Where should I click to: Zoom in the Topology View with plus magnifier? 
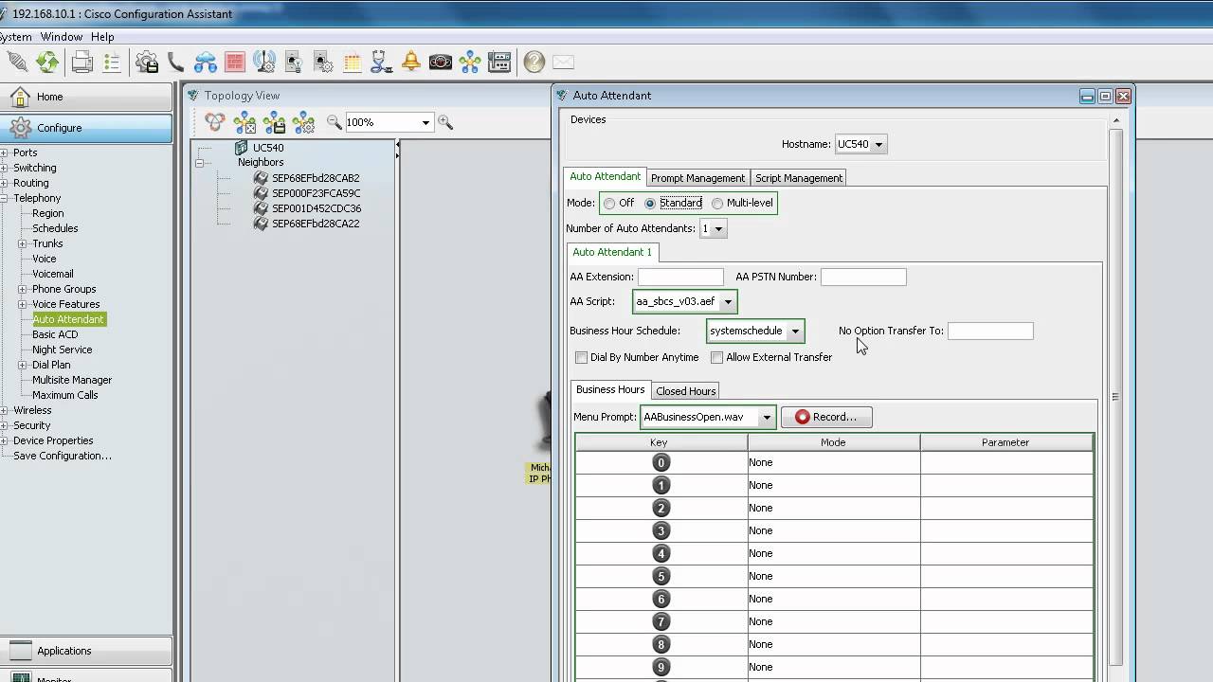point(445,122)
